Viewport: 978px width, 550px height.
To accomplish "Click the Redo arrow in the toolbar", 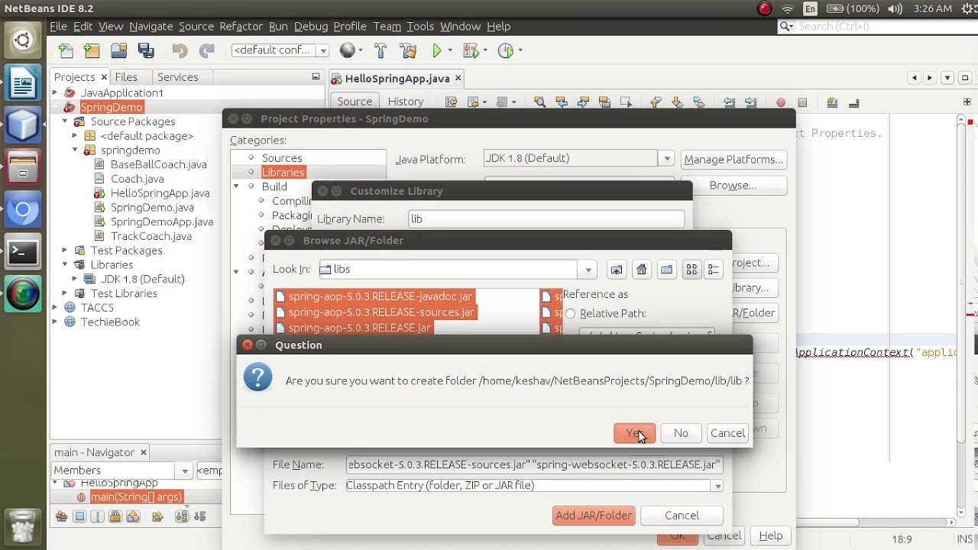I will coord(206,50).
